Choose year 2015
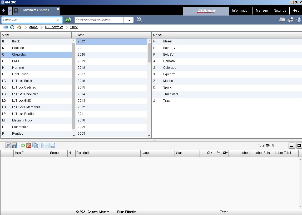This screenshot has height=215, width=302. (x=112, y=87)
